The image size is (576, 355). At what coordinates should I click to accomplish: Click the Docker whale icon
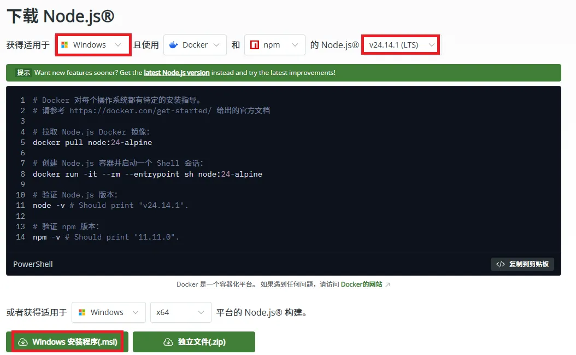point(174,45)
